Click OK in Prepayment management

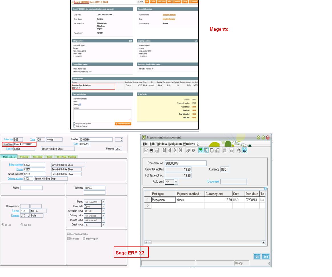257,257
